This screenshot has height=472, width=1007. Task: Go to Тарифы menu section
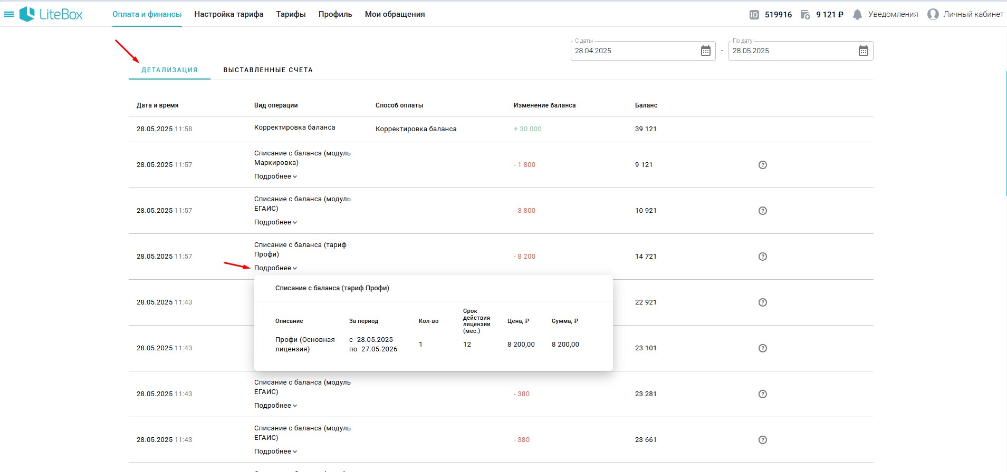click(291, 14)
